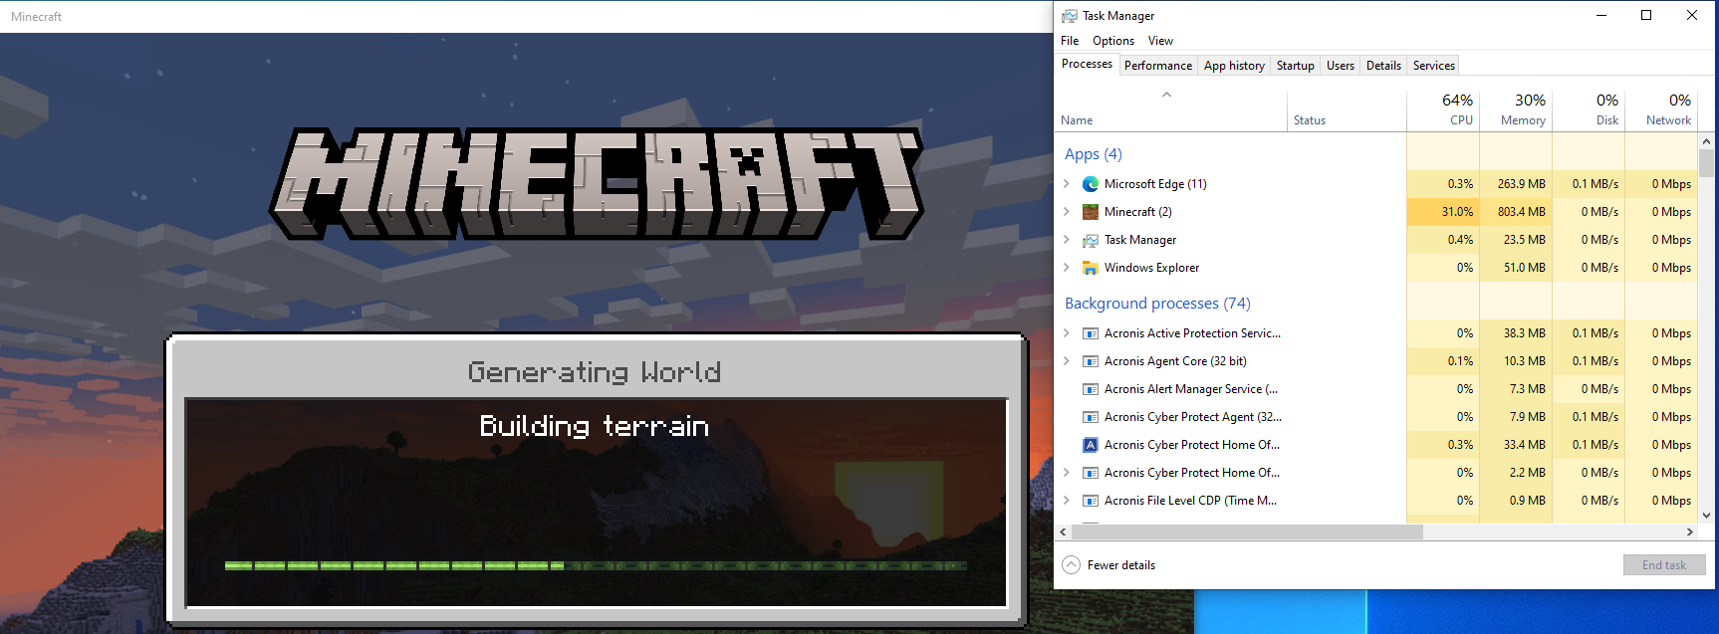Switch to the Services tab

pos(1434,66)
